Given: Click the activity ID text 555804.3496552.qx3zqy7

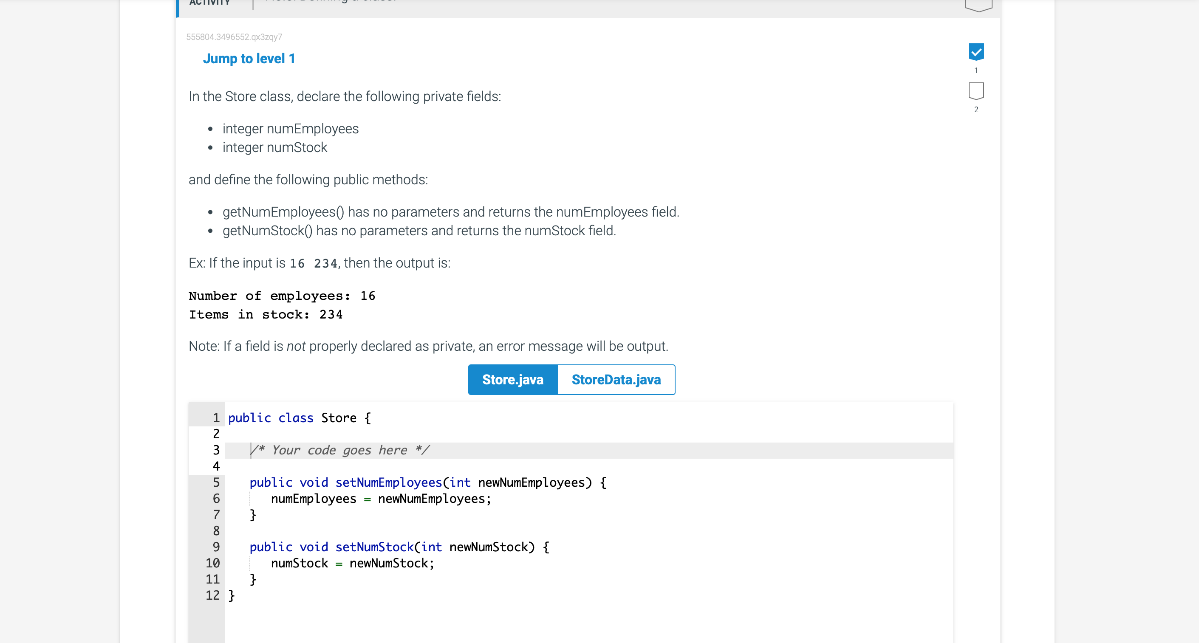Looking at the screenshot, I should click(234, 37).
